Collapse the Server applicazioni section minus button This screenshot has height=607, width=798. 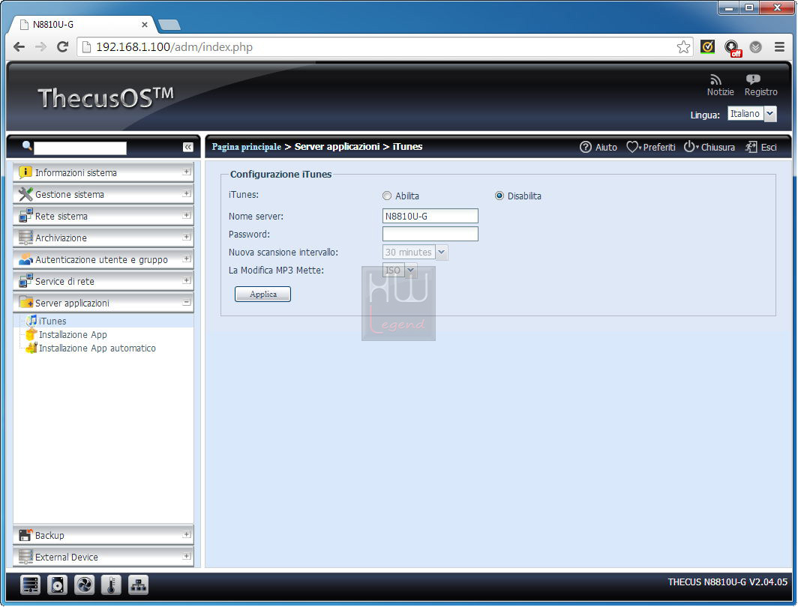click(186, 303)
